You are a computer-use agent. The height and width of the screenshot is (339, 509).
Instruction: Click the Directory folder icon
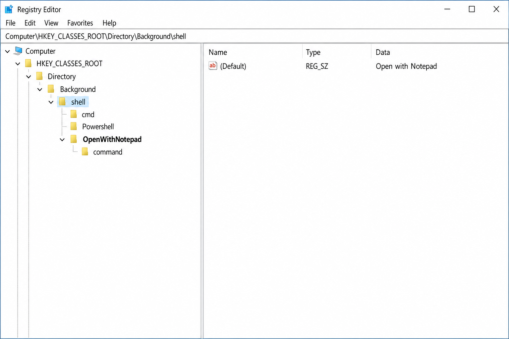(x=39, y=76)
